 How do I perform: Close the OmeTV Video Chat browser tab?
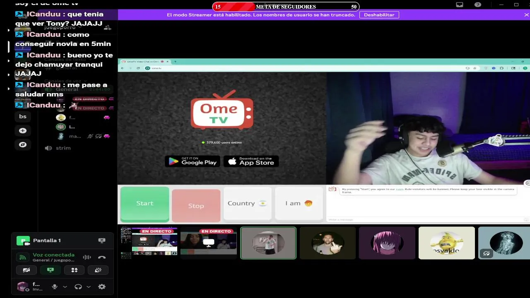tap(167, 62)
